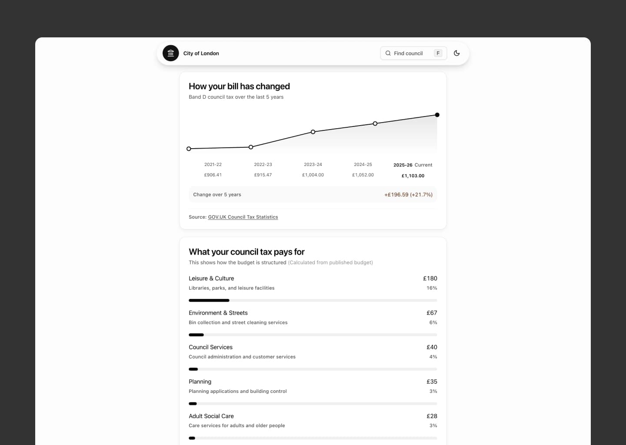This screenshot has width=626, height=445.
Task: Click the Leisure & Culture progress bar
Action: [x=313, y=300]
